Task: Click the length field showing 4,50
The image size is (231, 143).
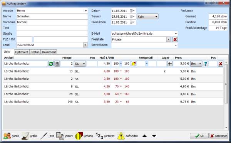Action: [x=104, y=64]
